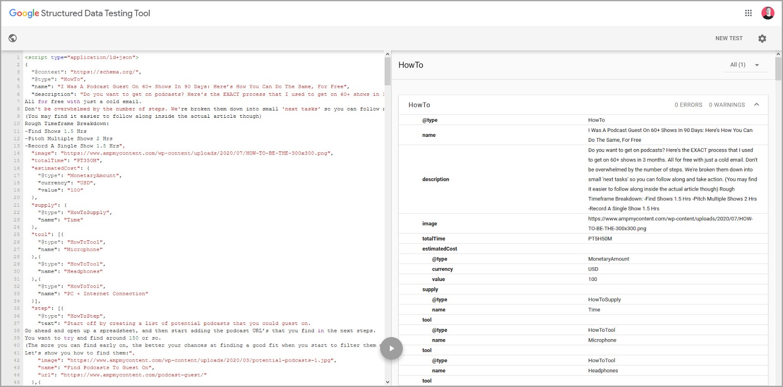Open the Google apps grid
Viewport: 783px width, 387px height.
pyautogui.click(x=748, y=13)
